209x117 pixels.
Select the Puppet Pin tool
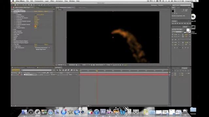pyautogui.click(x=48, y=5)
